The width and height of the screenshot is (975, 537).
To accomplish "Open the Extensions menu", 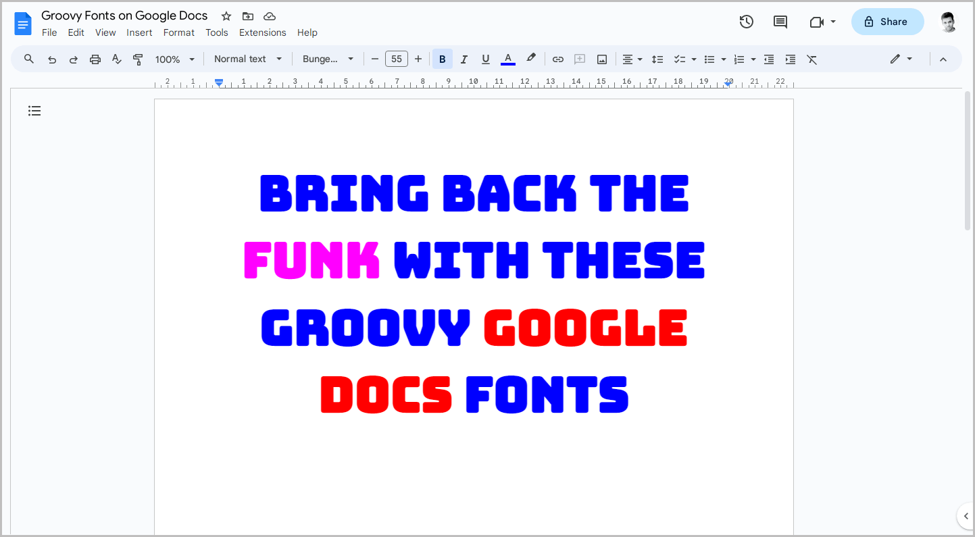I will click(262, 32).
